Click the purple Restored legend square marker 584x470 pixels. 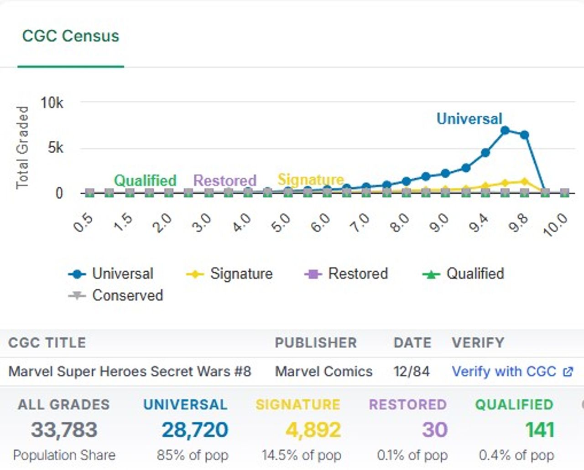pos(313,274)
